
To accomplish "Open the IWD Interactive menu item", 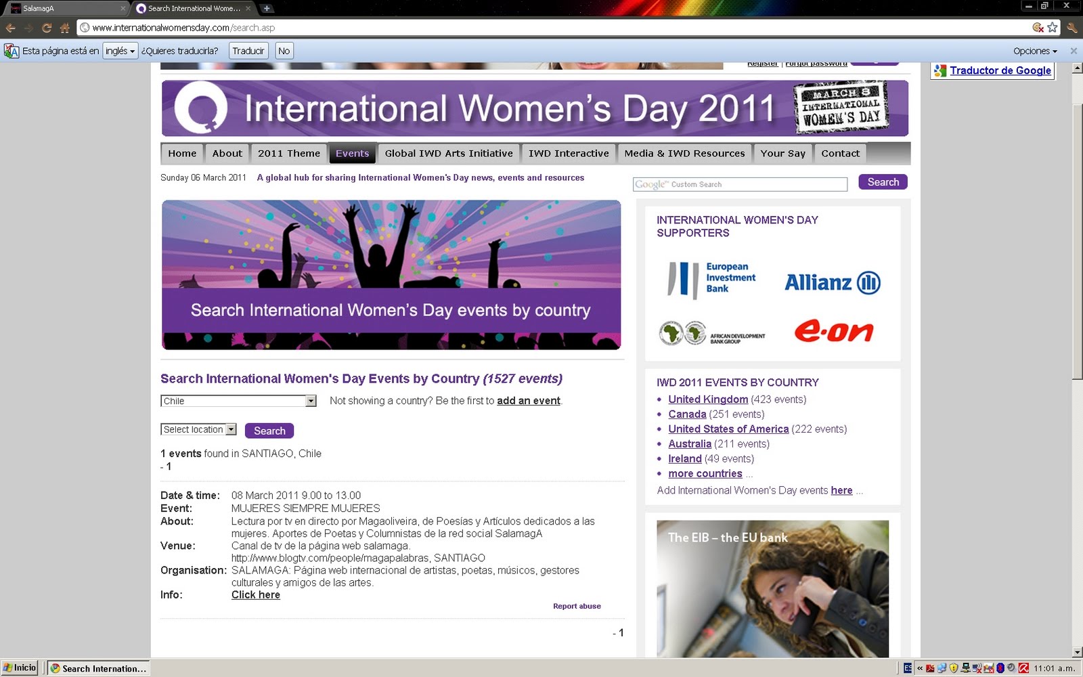I will [x=569, y=154].
